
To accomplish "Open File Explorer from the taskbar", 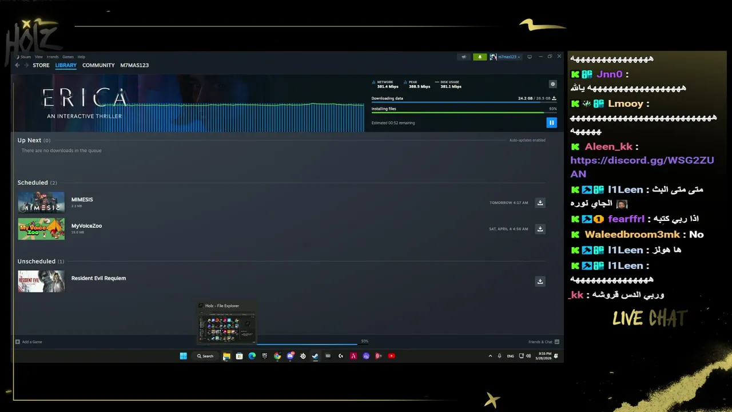I will (226, 356).
